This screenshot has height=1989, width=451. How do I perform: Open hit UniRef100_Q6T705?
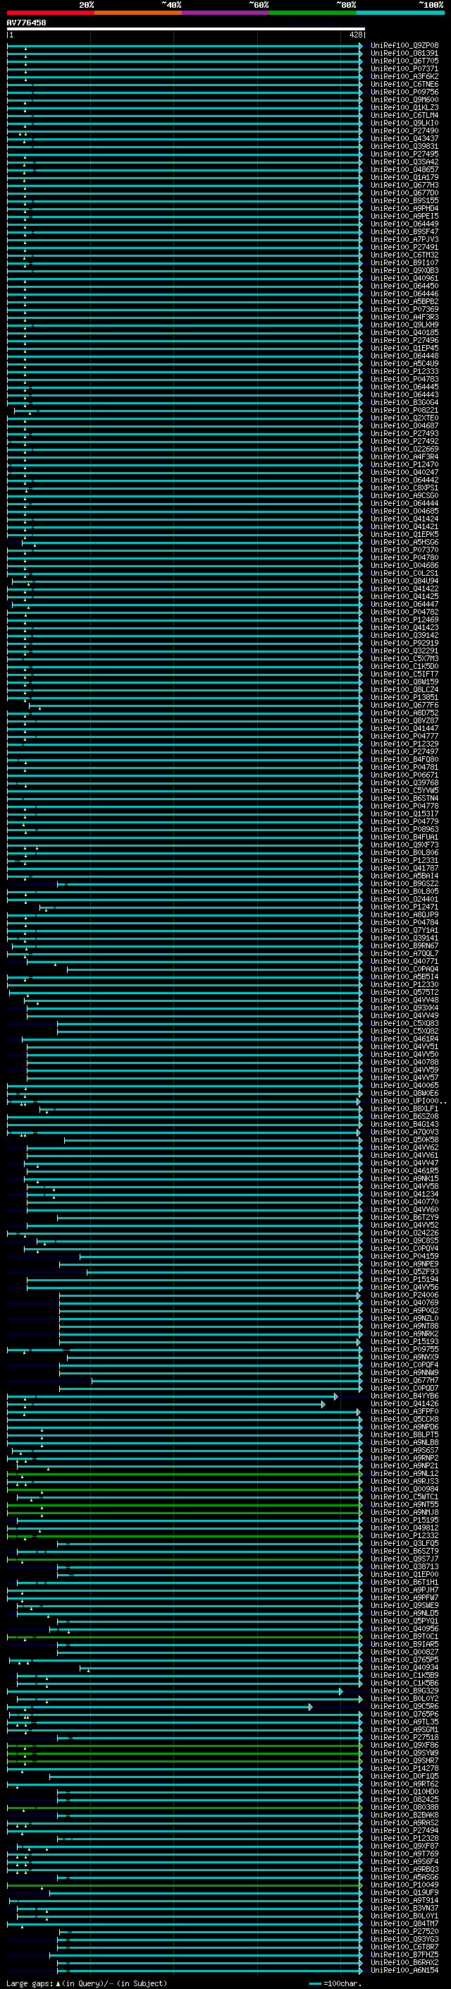[404, 61]
